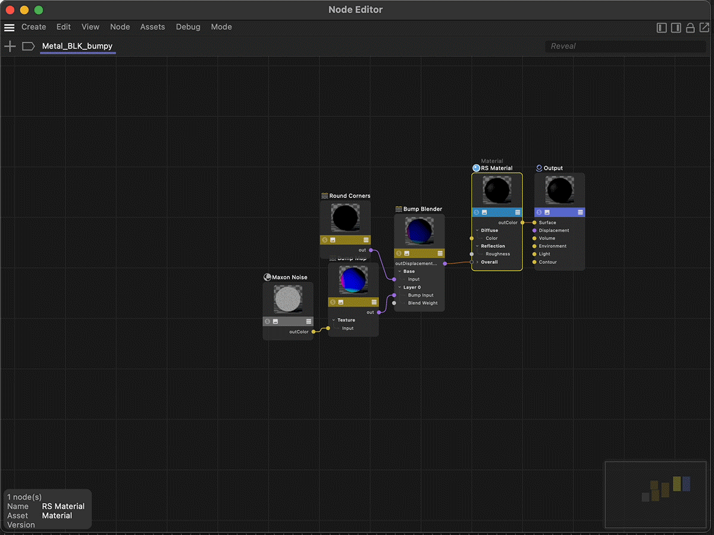This screenshot has height=535, width=714.
Task: Click the image preview icon on Maxon Noise node
Action: (275, 322)
